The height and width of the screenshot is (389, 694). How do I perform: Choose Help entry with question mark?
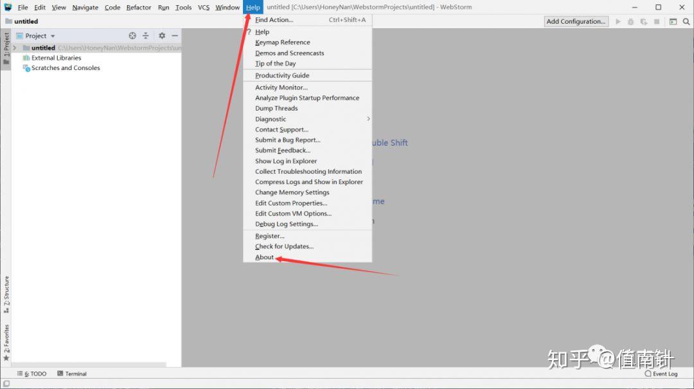pyautogui.click(x=308, y=32)
